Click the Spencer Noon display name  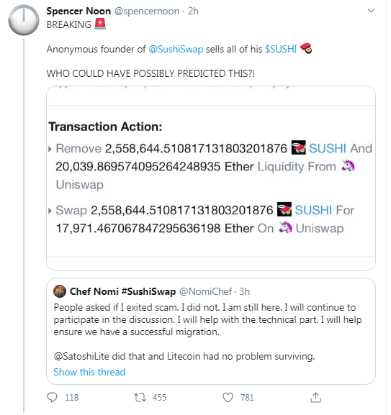coord(78,11)
